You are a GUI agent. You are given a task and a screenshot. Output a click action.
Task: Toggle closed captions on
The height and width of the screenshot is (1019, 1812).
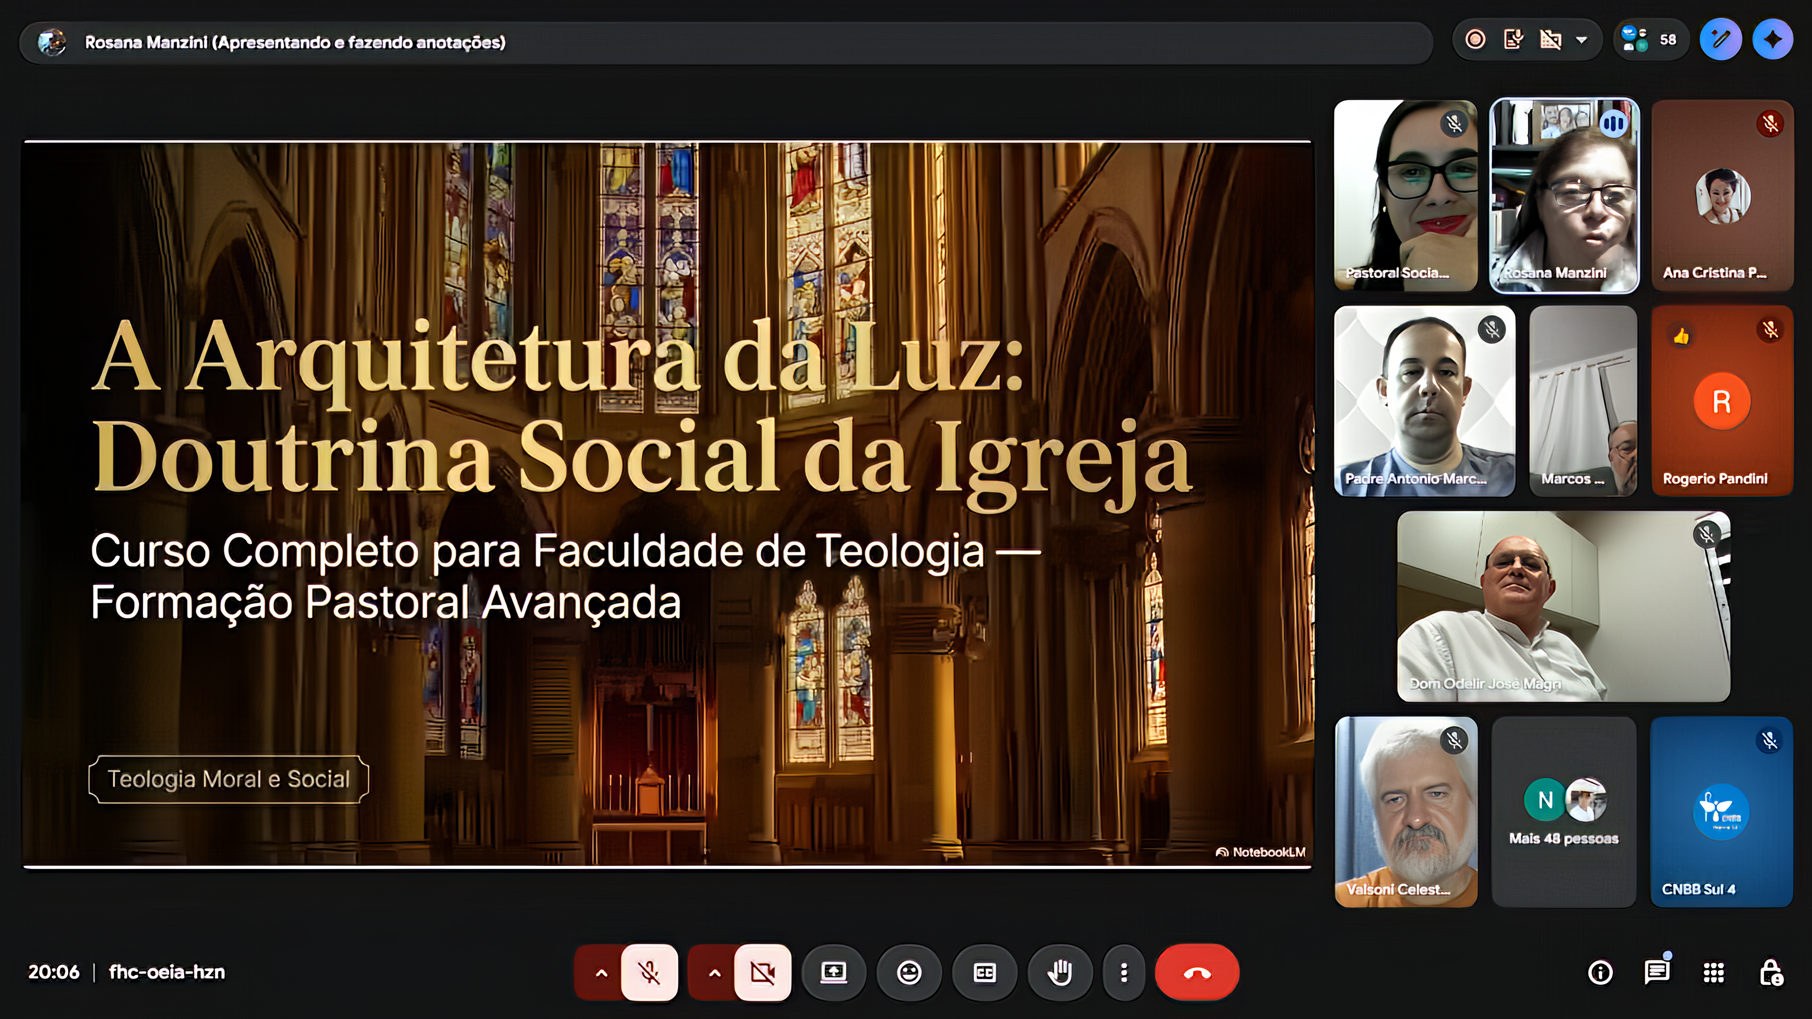click(x=984, y=973)
